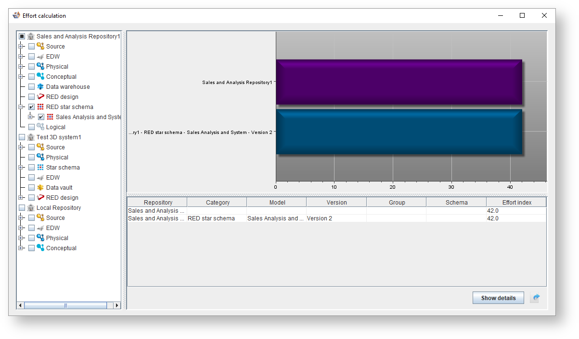579x339 pixels.
Task: Sort table by Schema column header
Action: click(456, 203)
